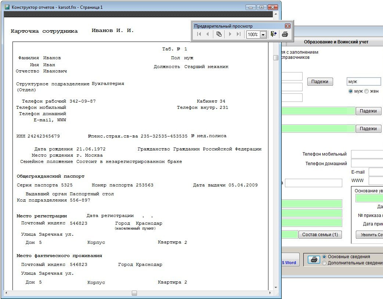Screen dimensions: 383x299
Task: Click the horizontal scrollbar thumb in report
Action: pyautogui.click(x=134, y=293)
